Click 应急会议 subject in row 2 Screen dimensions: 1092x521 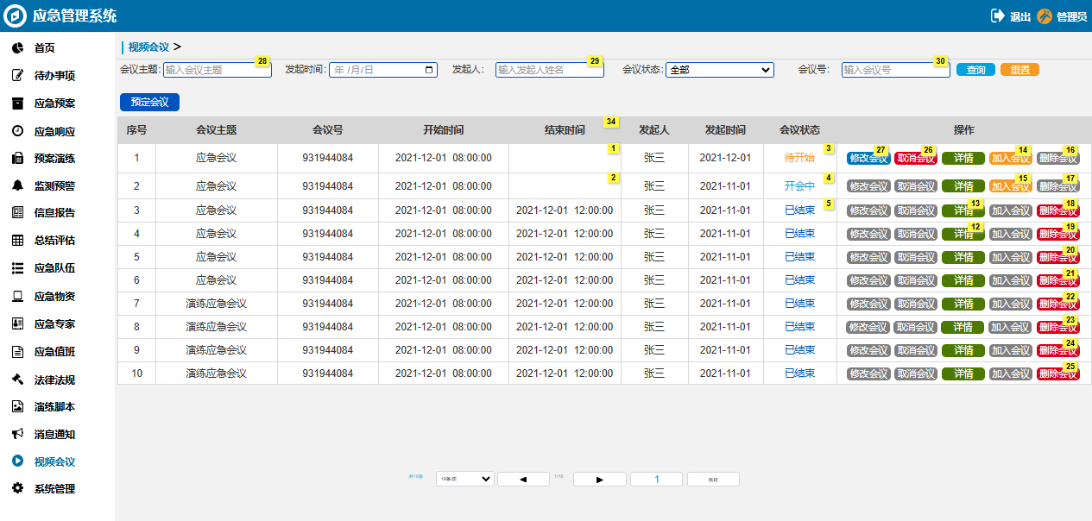[216, 185]
